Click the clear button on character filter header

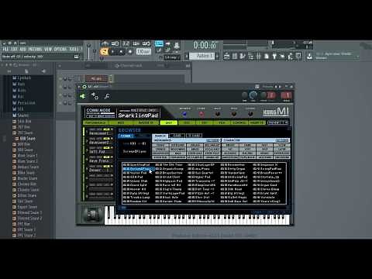(282, 140)
